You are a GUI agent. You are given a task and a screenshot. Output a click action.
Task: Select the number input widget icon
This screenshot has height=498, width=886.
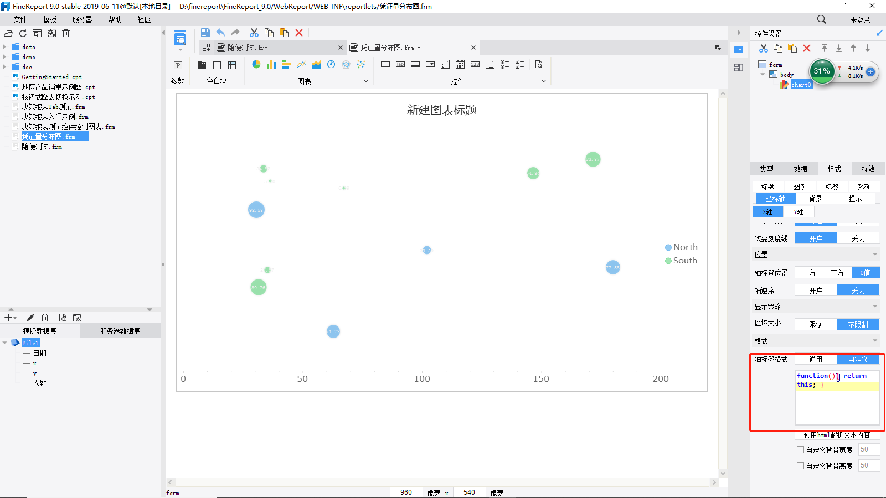[475, 65]
